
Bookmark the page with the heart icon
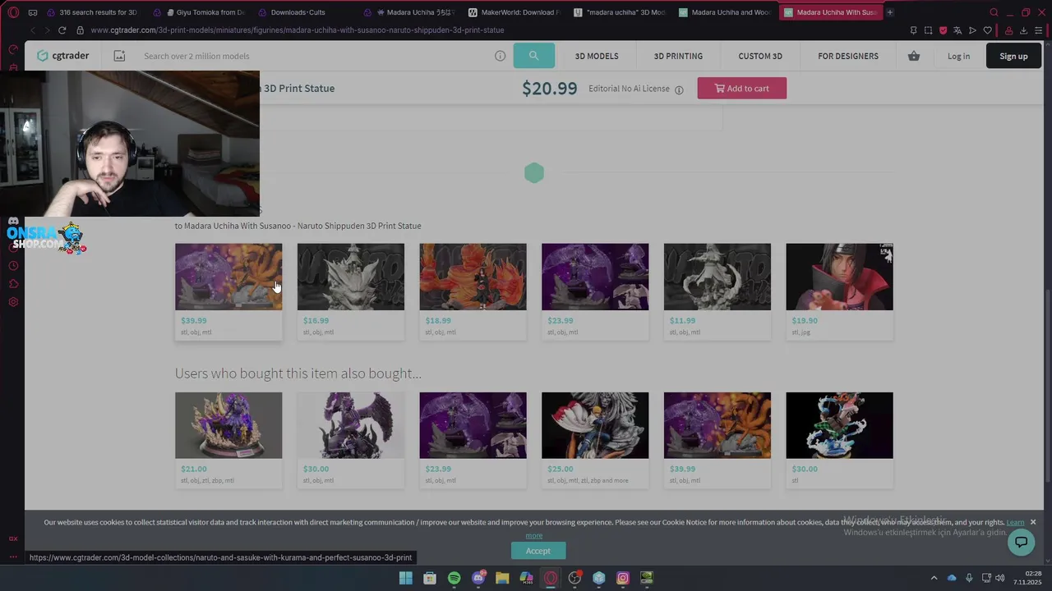point(987,30)
